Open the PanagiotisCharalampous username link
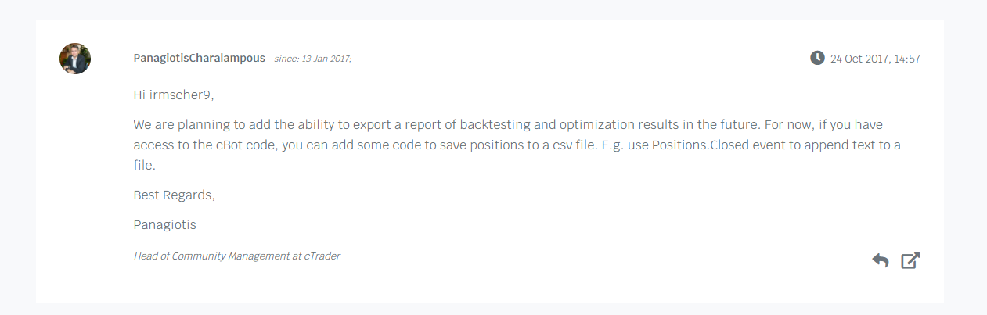 (200, 59)
